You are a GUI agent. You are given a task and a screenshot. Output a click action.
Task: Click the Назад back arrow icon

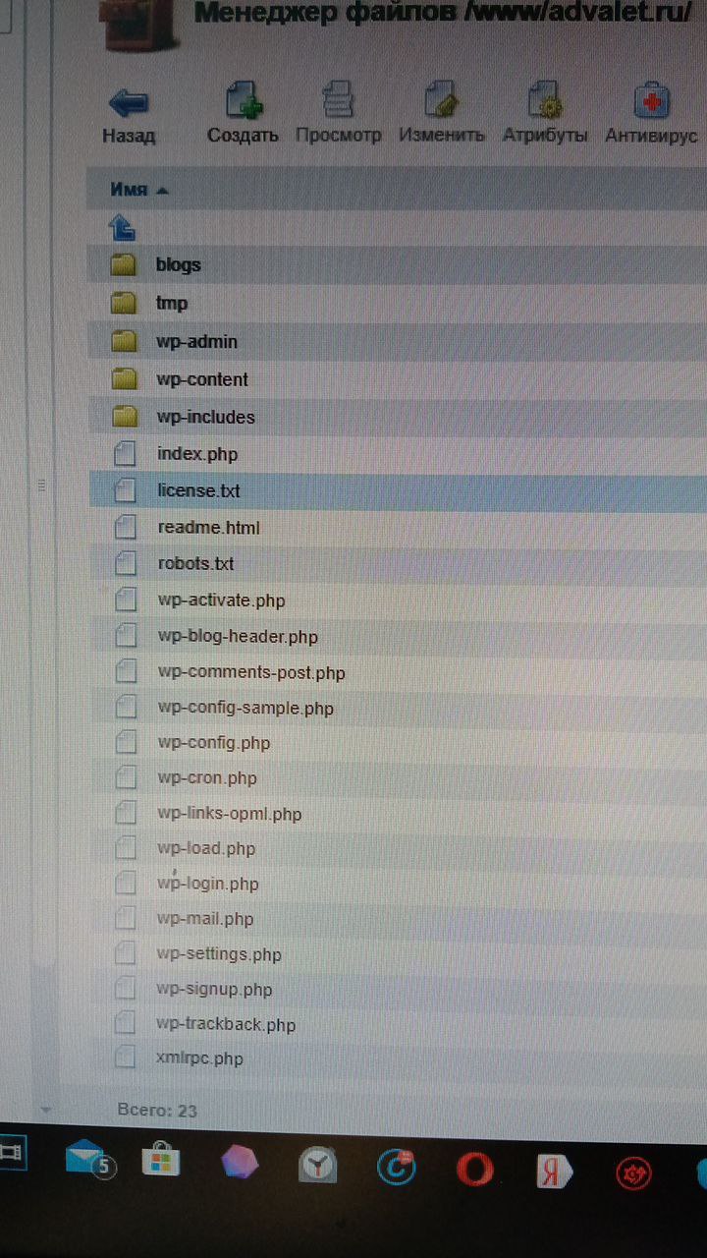click(x=129, y=102)
